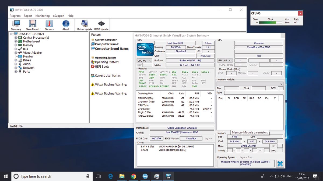
Task: Open the eSupport menu
Action: [58, 16]
